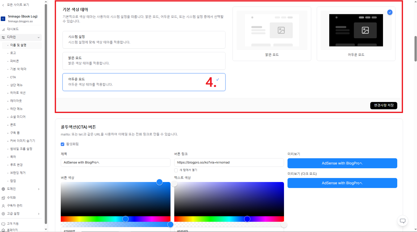417x232 pixels.
Task: Select the 어두운 모드 theme option row
Action: 144,82
